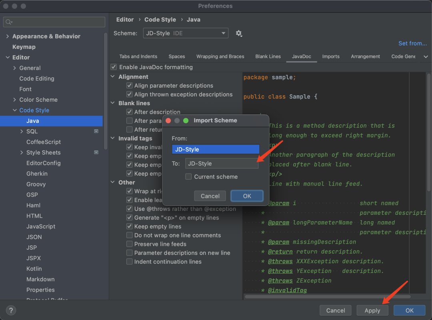Open the Spaces tab
The height and width of the screenshot is (320, 432).
click(x=177, y=56)
